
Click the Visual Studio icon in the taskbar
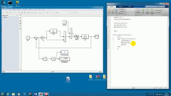tap(35, 94)
